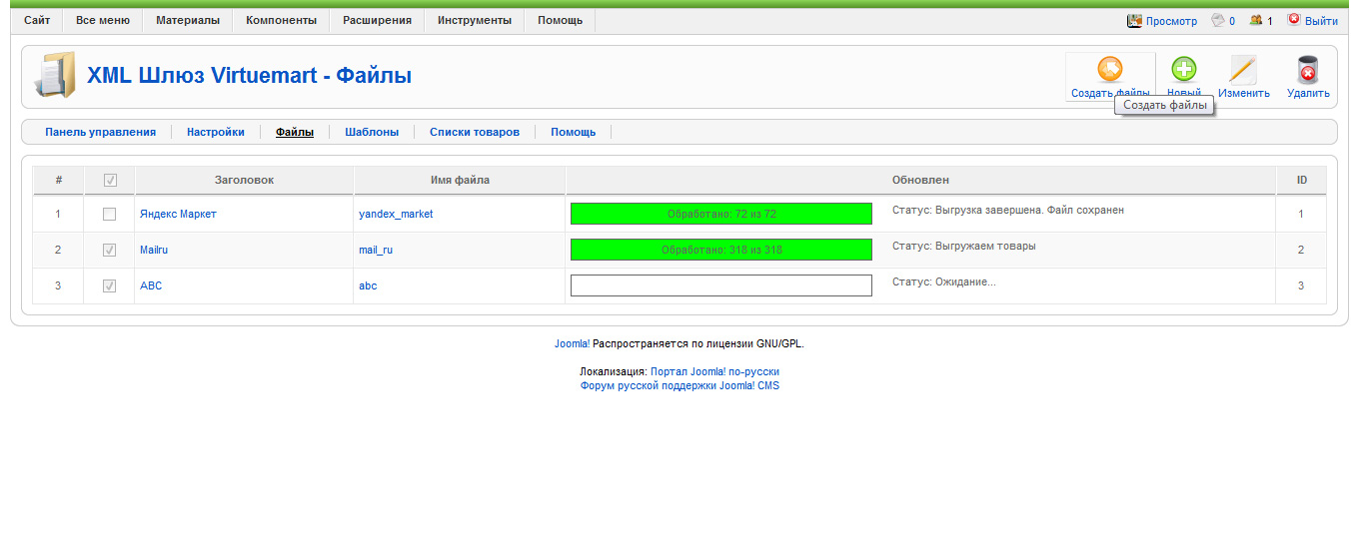Switch to the Шаблоны tab
The image size is (1359, 560).
point(372,132)
